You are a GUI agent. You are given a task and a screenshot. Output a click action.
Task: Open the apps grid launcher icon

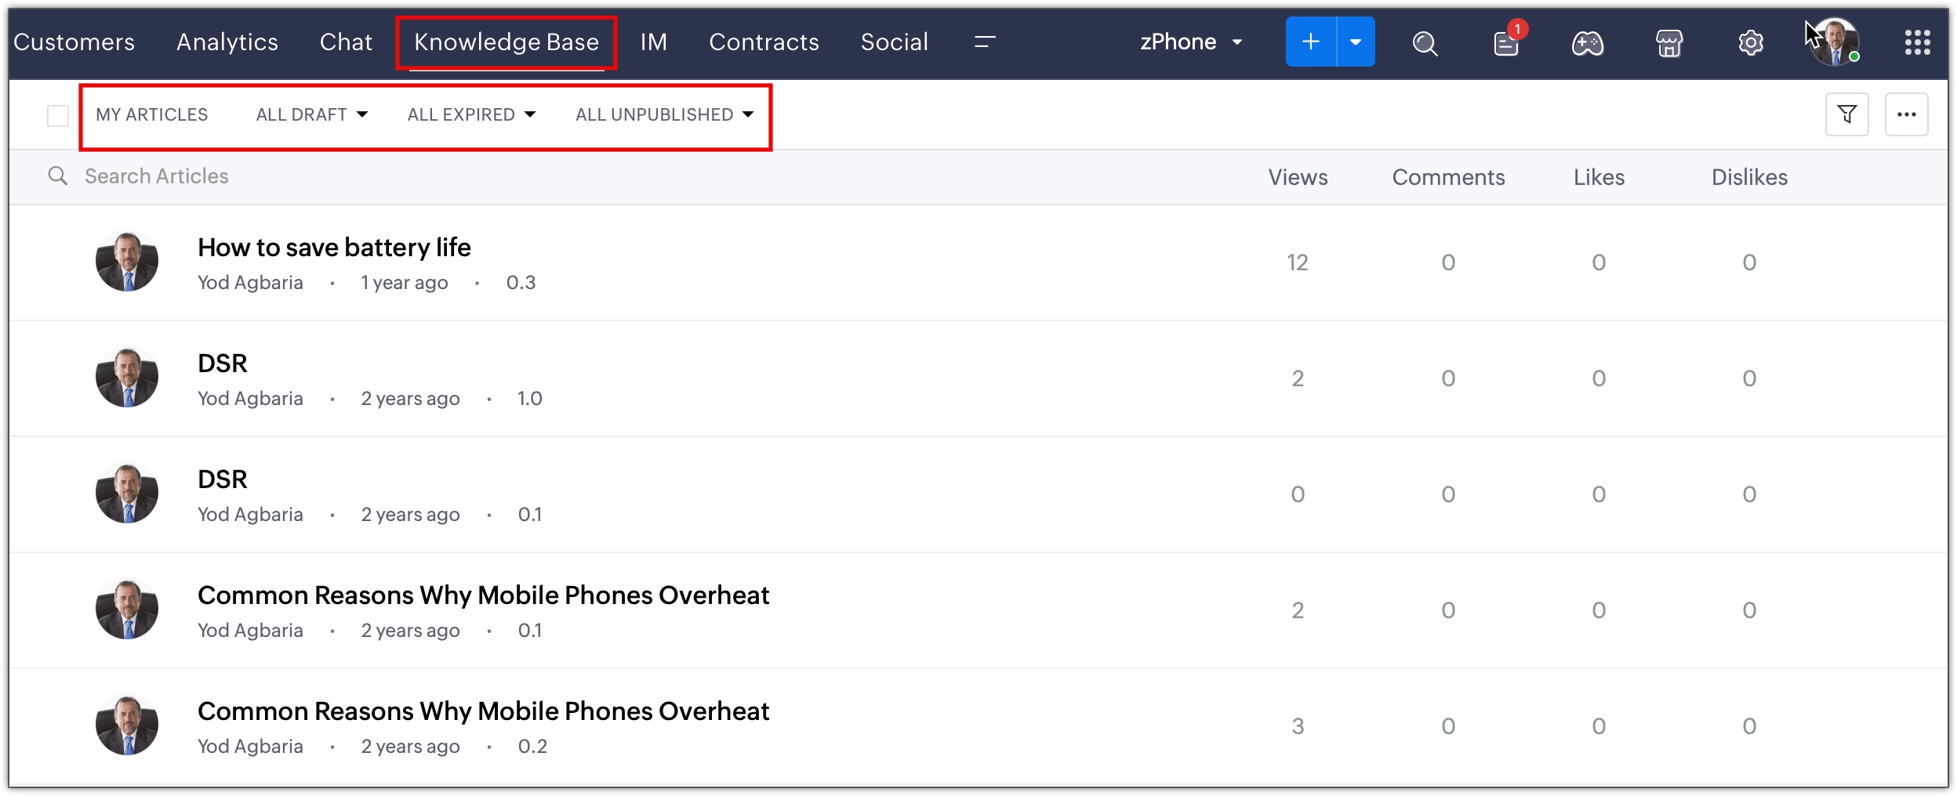1917,42
